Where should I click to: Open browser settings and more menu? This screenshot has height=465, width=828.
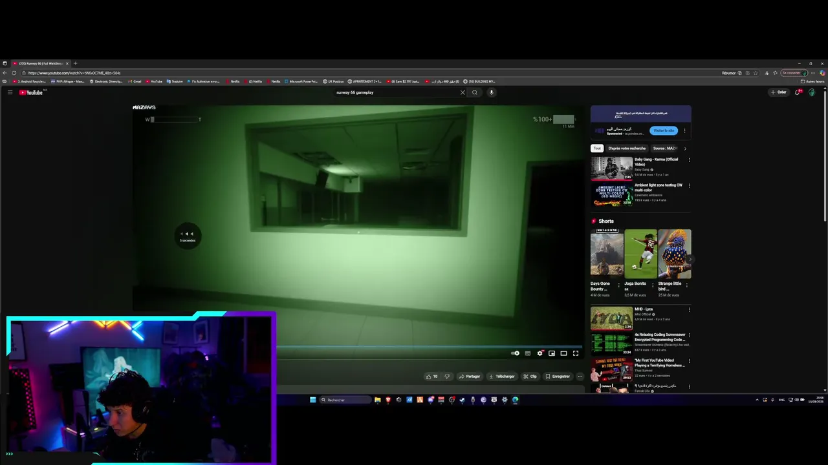pos(813,73)
